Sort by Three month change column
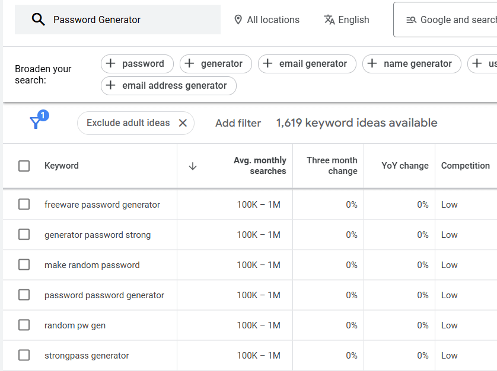The width and height of the screenshot is (497, 371). (x=332, y=166)
